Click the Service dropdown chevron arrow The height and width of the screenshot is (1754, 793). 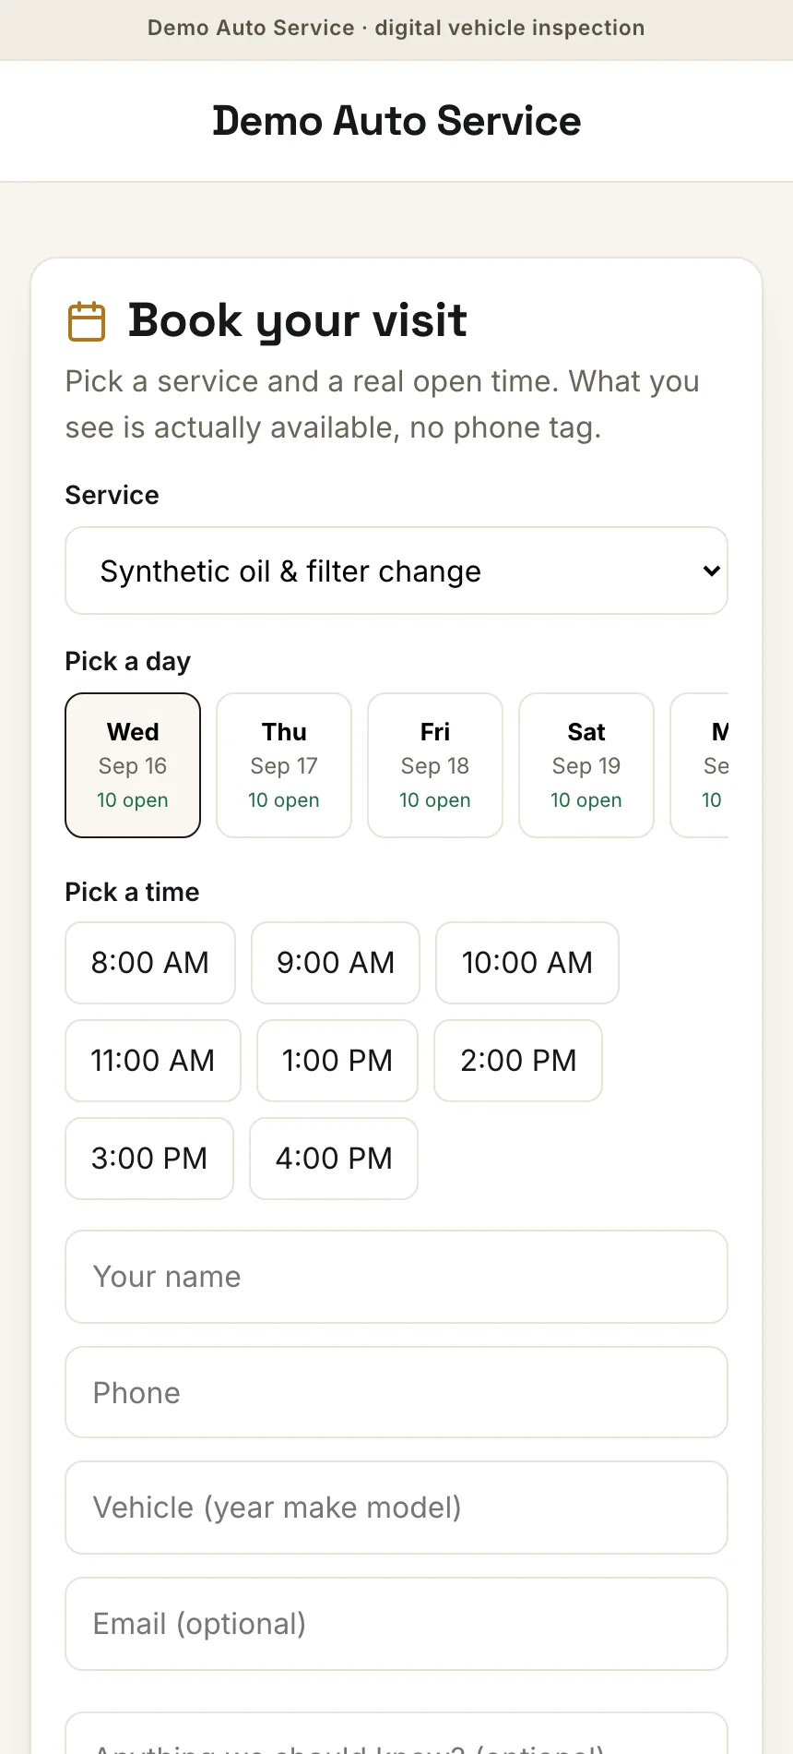click(x=711, y=571)
